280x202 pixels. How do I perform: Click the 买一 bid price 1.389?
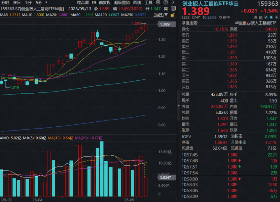(x=232, y=64)
